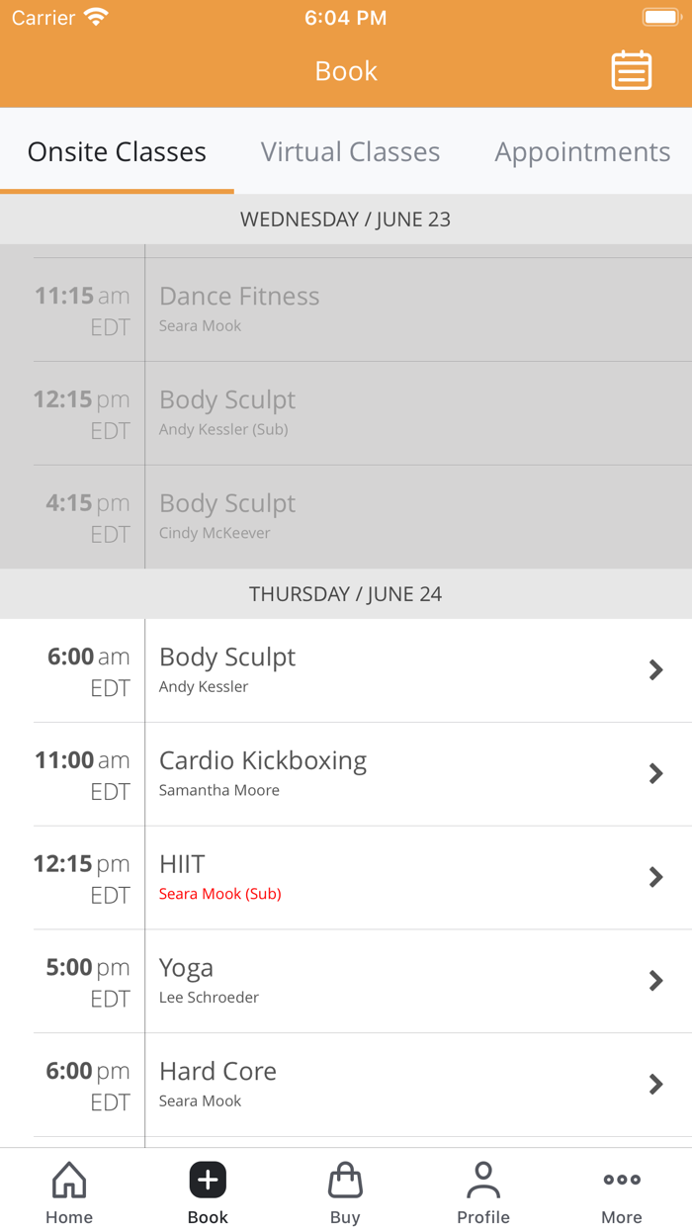Stay on the Onsite Classes tab

[x=117, y=151]
